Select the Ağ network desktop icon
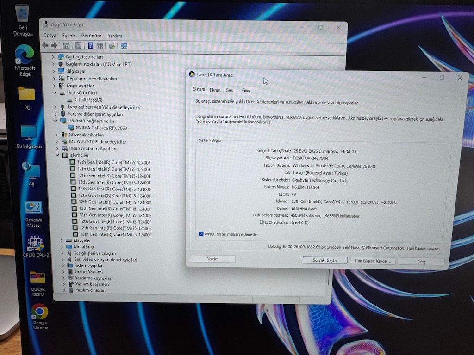Screen dimensions: 474x355 coord(31,174)
